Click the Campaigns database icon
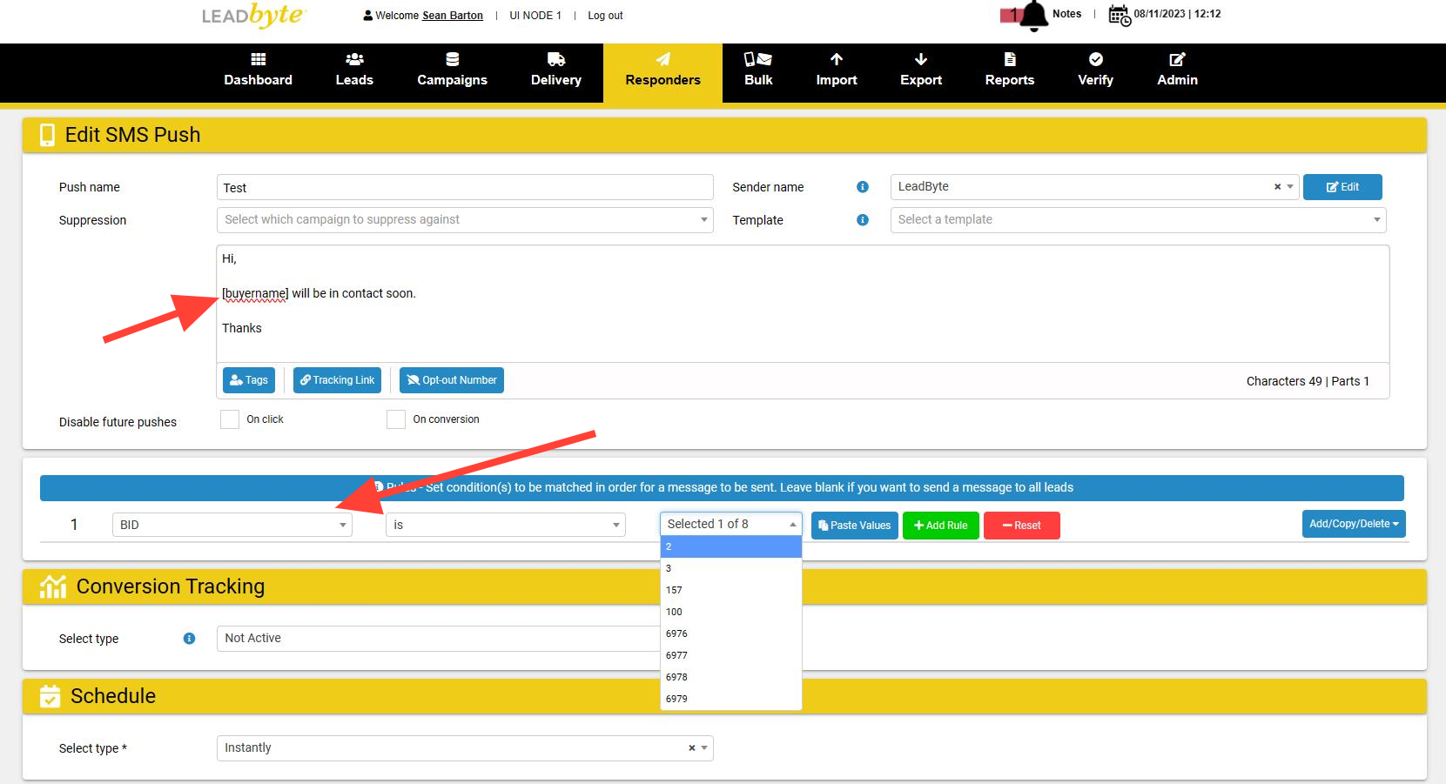Image resolution: width=1446 pixels, height=784 pixels. [452, 59]
